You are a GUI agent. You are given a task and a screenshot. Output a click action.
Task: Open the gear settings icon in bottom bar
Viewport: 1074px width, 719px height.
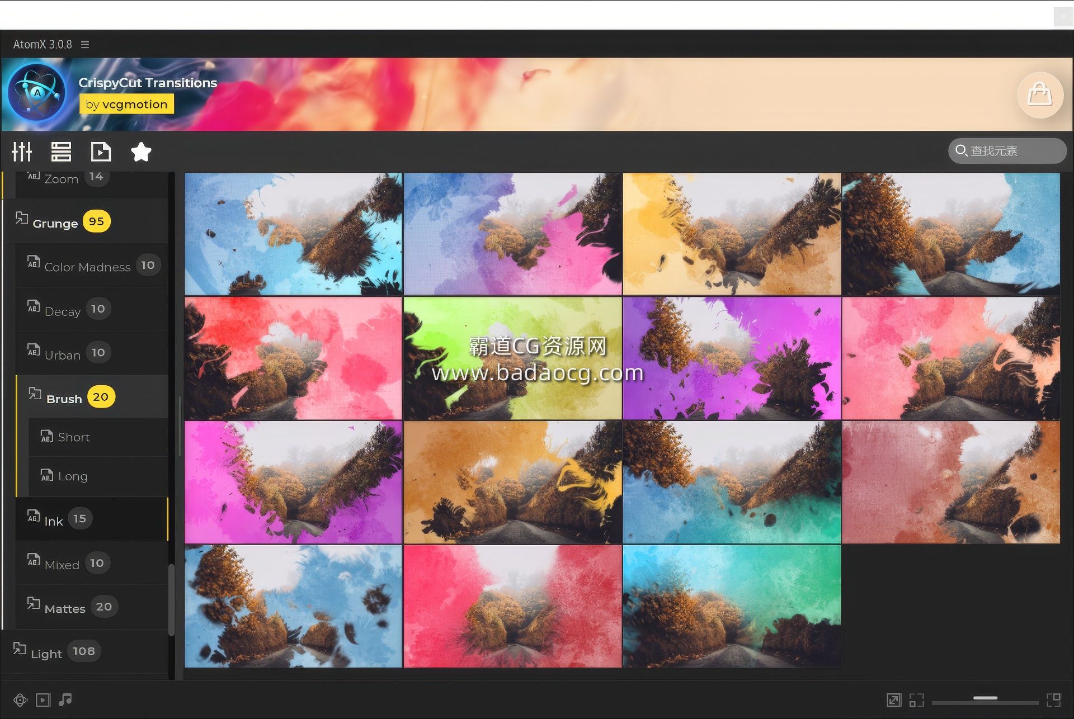click(20, 700)
